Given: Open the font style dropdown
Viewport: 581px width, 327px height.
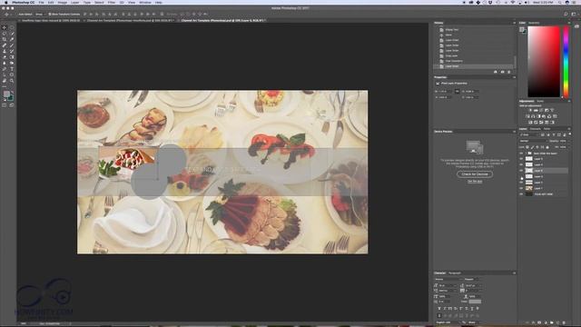Looking at the screenshot, I should pos(471,279).
